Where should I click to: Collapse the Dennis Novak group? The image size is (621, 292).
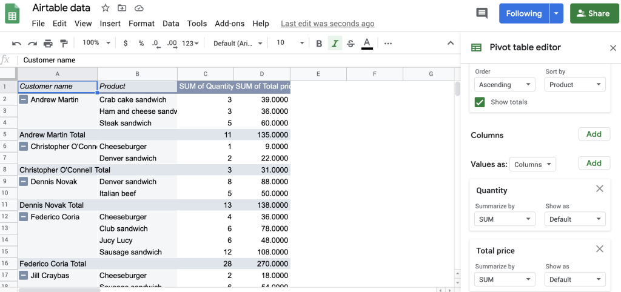click(x=24, y=182)
